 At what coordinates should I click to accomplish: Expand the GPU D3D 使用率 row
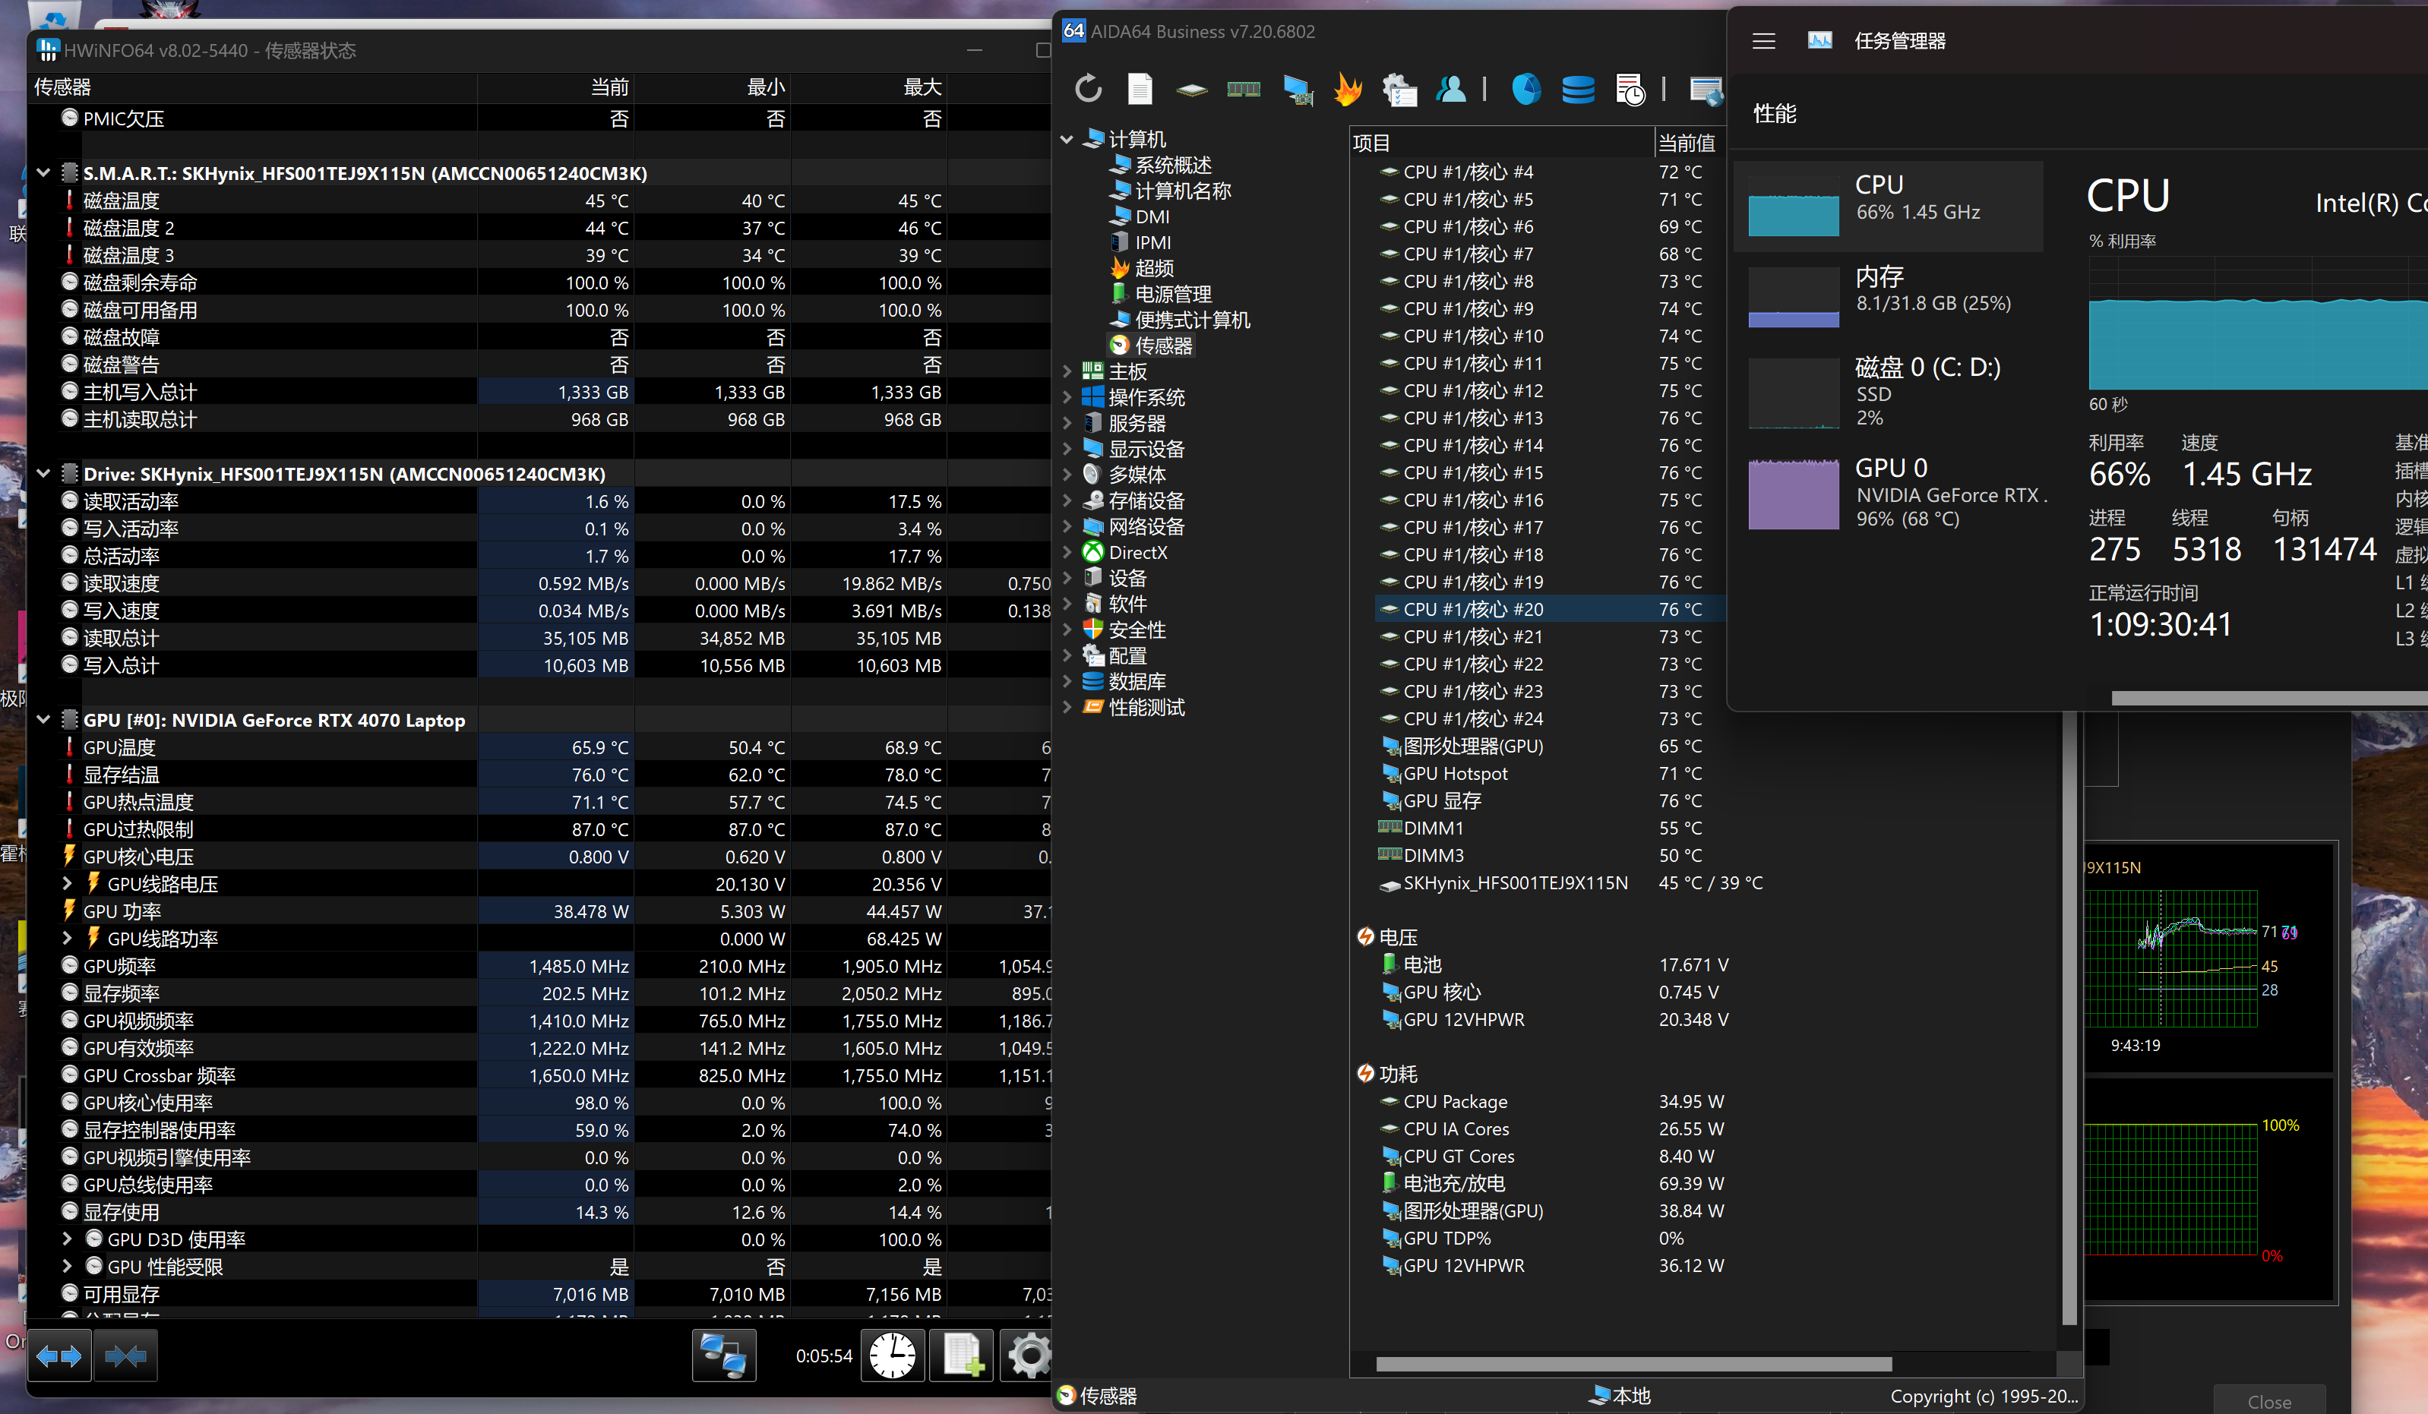67,1239
